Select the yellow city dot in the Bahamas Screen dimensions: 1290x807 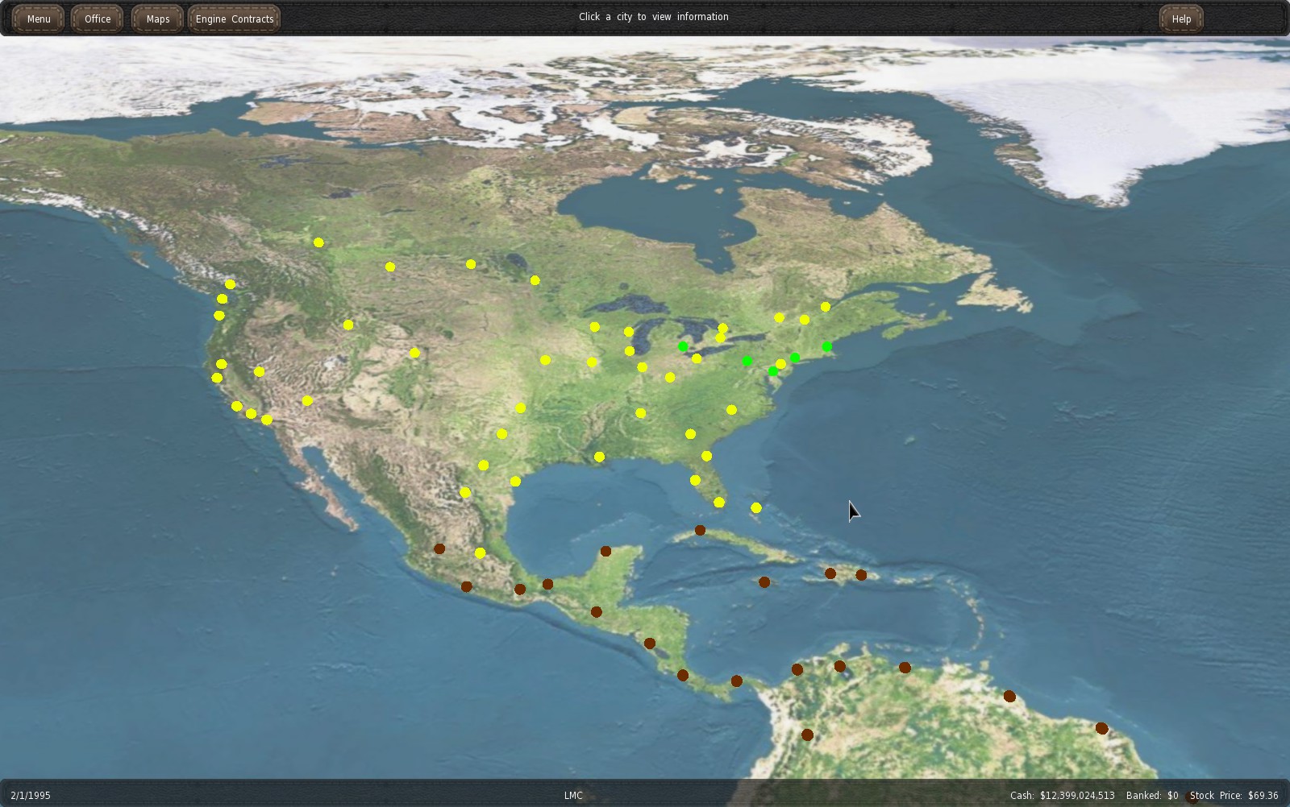(756, 507)
